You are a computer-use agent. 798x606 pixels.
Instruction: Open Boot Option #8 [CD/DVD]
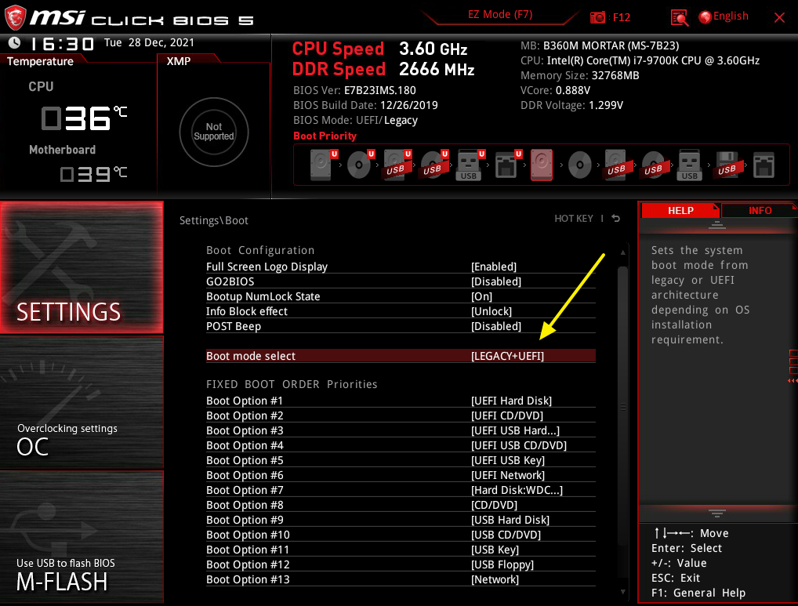coord(401,505)
